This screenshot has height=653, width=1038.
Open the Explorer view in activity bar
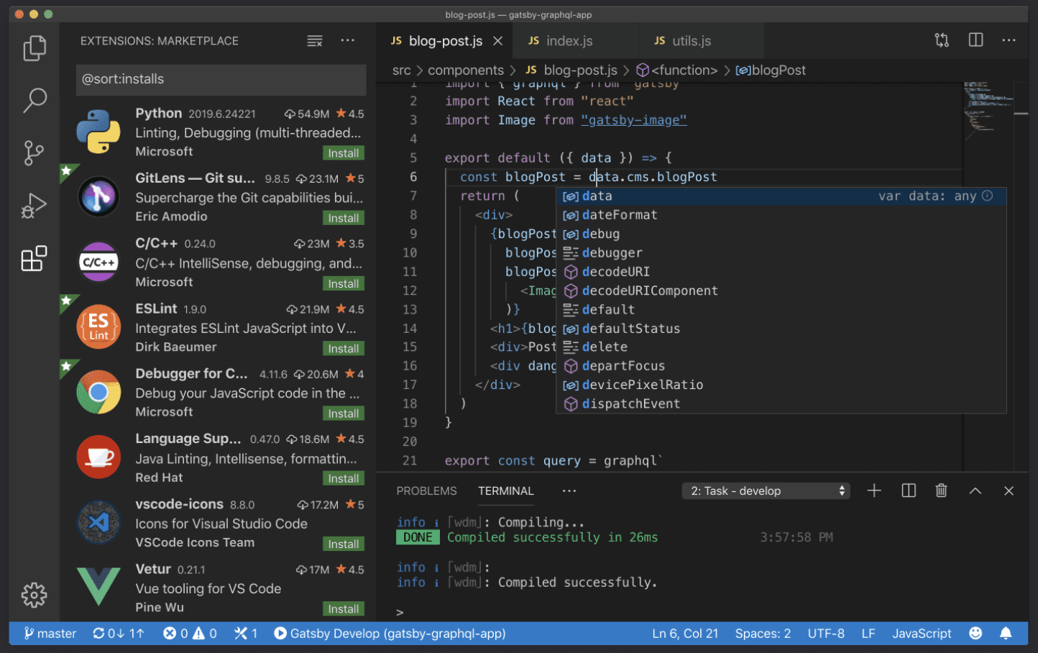pos(35,48)
